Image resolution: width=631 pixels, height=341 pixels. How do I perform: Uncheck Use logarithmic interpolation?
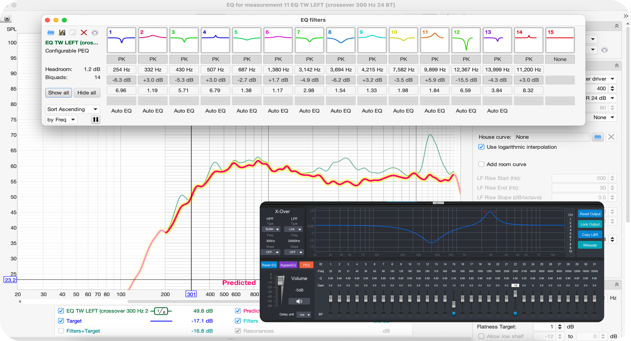point(481,147)
